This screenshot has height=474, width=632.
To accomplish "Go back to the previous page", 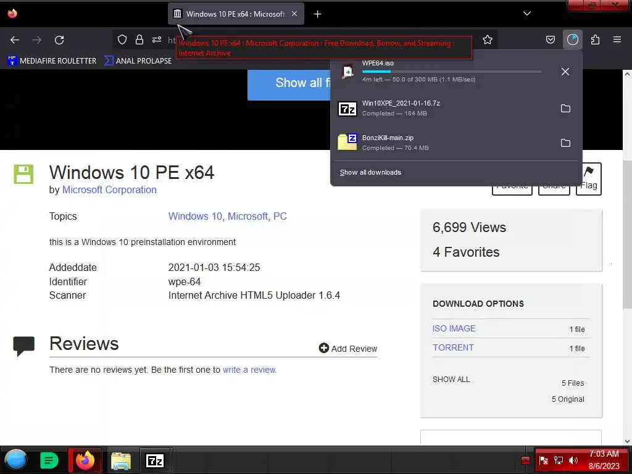I will 15,40.
